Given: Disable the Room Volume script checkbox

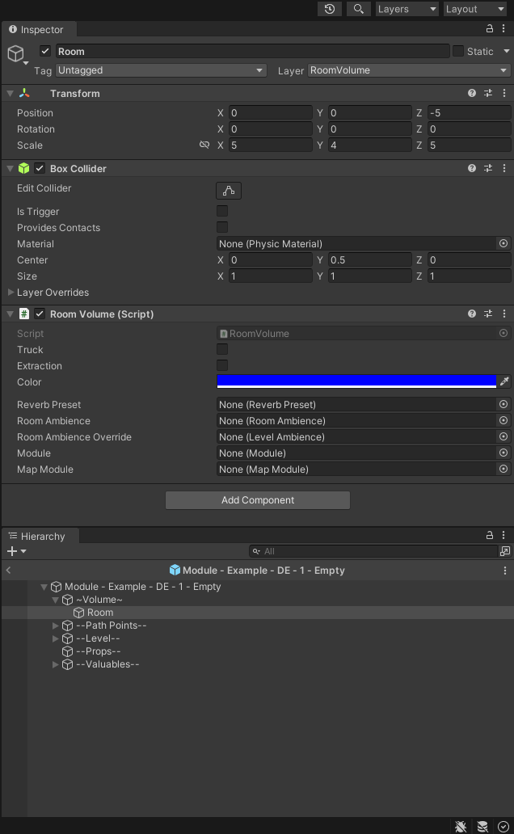Looking at the screenshot, I should pos(40,314).
